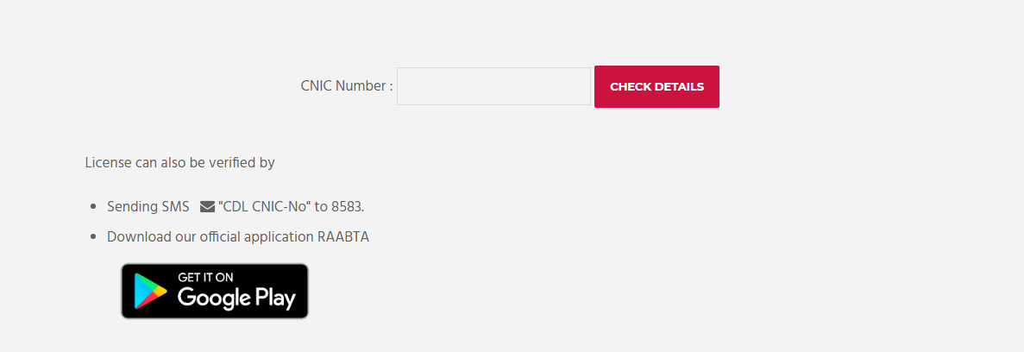Click the colorful Google Play triangle logo
1024x352 pixels.
(150, 292)
